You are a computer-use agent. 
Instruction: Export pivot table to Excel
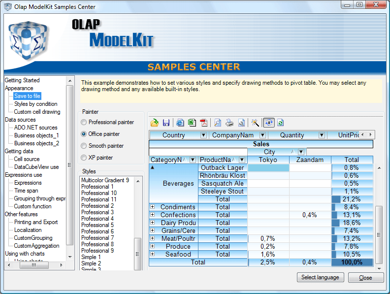192,123
